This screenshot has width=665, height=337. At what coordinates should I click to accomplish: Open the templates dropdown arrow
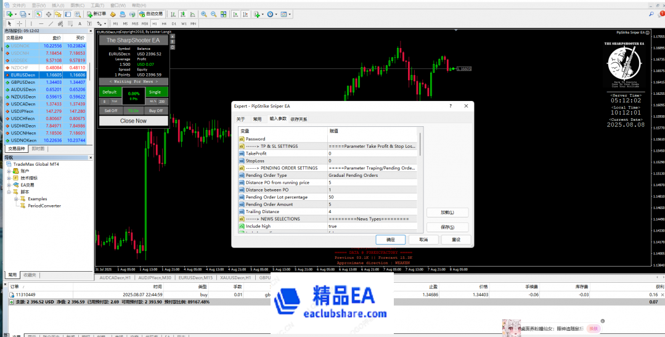point(289,14)
